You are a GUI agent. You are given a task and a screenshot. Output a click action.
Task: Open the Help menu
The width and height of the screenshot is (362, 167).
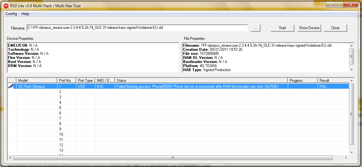(x=25, y=14)
